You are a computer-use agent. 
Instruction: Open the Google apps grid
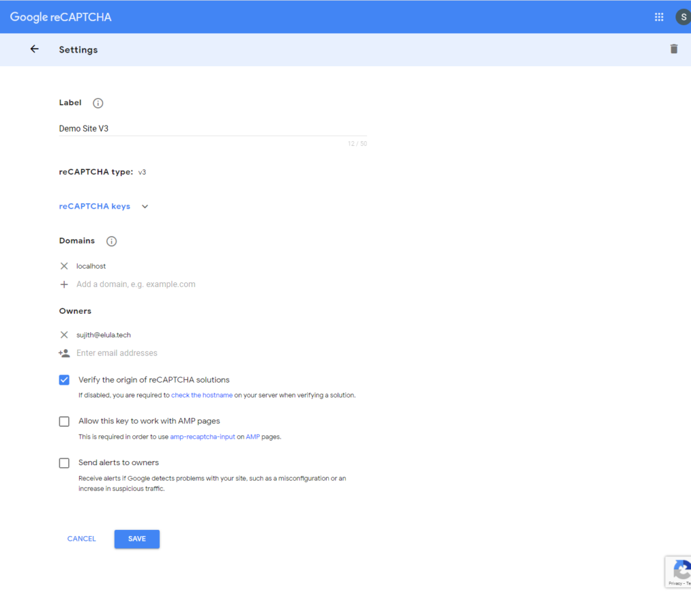pyautogui.click(x=659, y=17)
